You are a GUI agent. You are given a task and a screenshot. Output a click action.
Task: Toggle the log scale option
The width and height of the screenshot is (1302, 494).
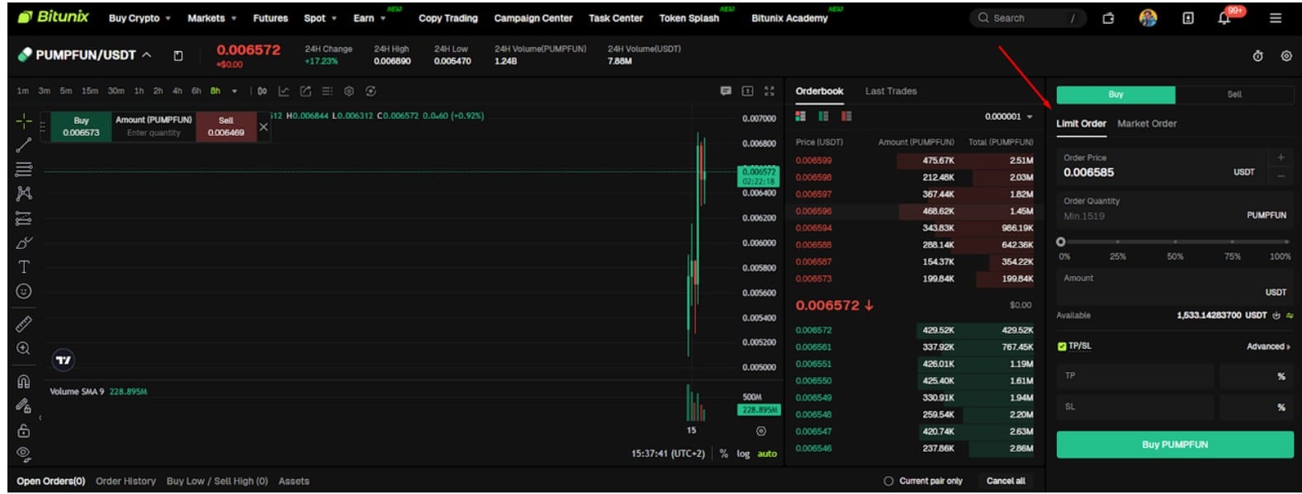coord(743,454)
